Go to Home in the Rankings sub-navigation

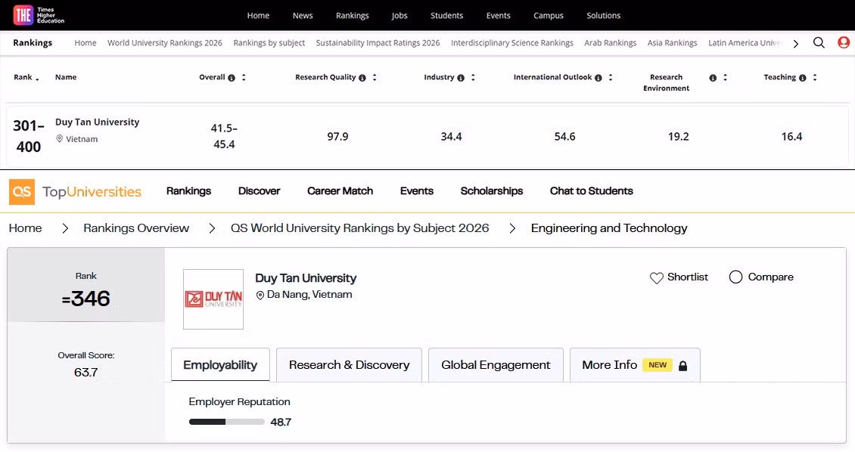(x=85, y=42)
